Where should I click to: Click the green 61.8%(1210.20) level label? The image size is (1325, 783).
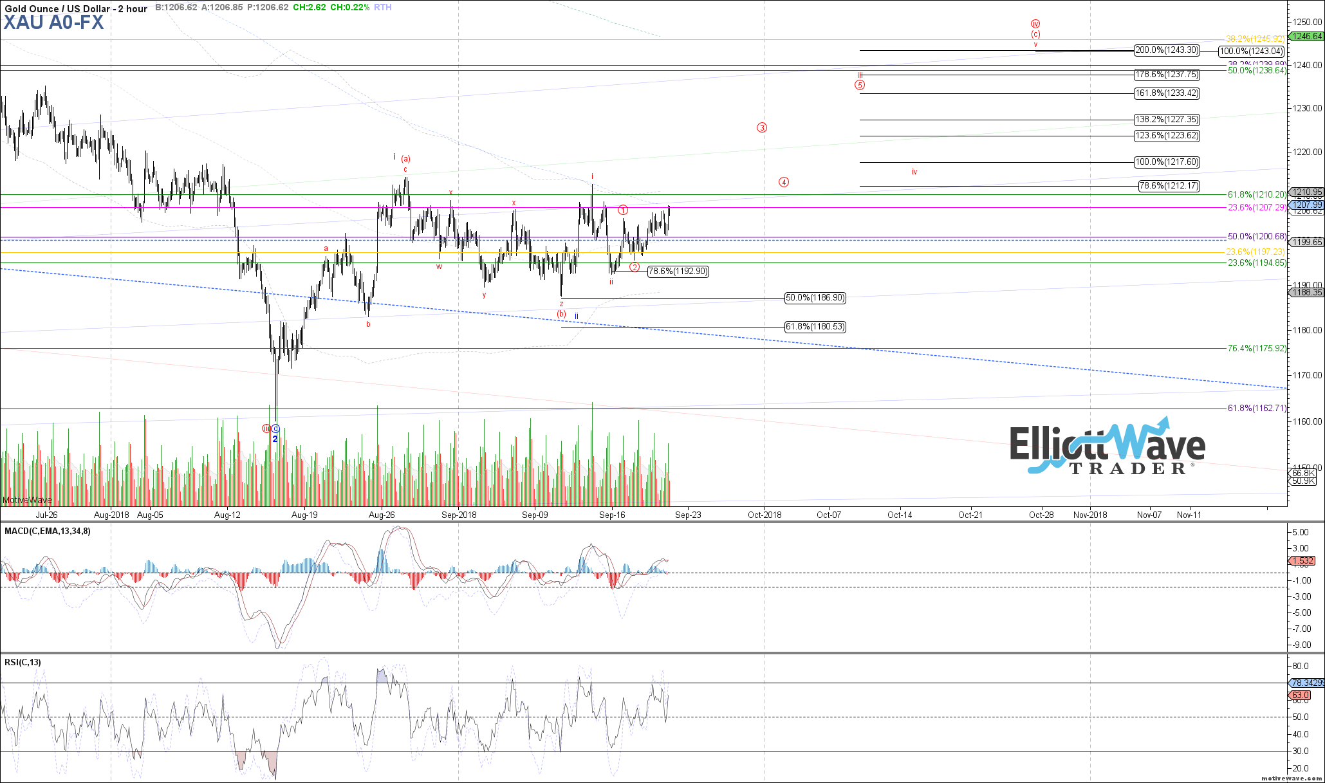point(1257,194)
